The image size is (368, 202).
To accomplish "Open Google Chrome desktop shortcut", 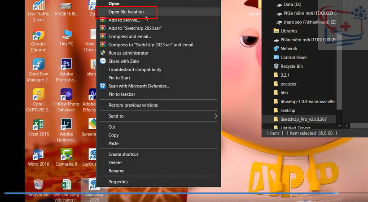I will (x=38, y=36).
